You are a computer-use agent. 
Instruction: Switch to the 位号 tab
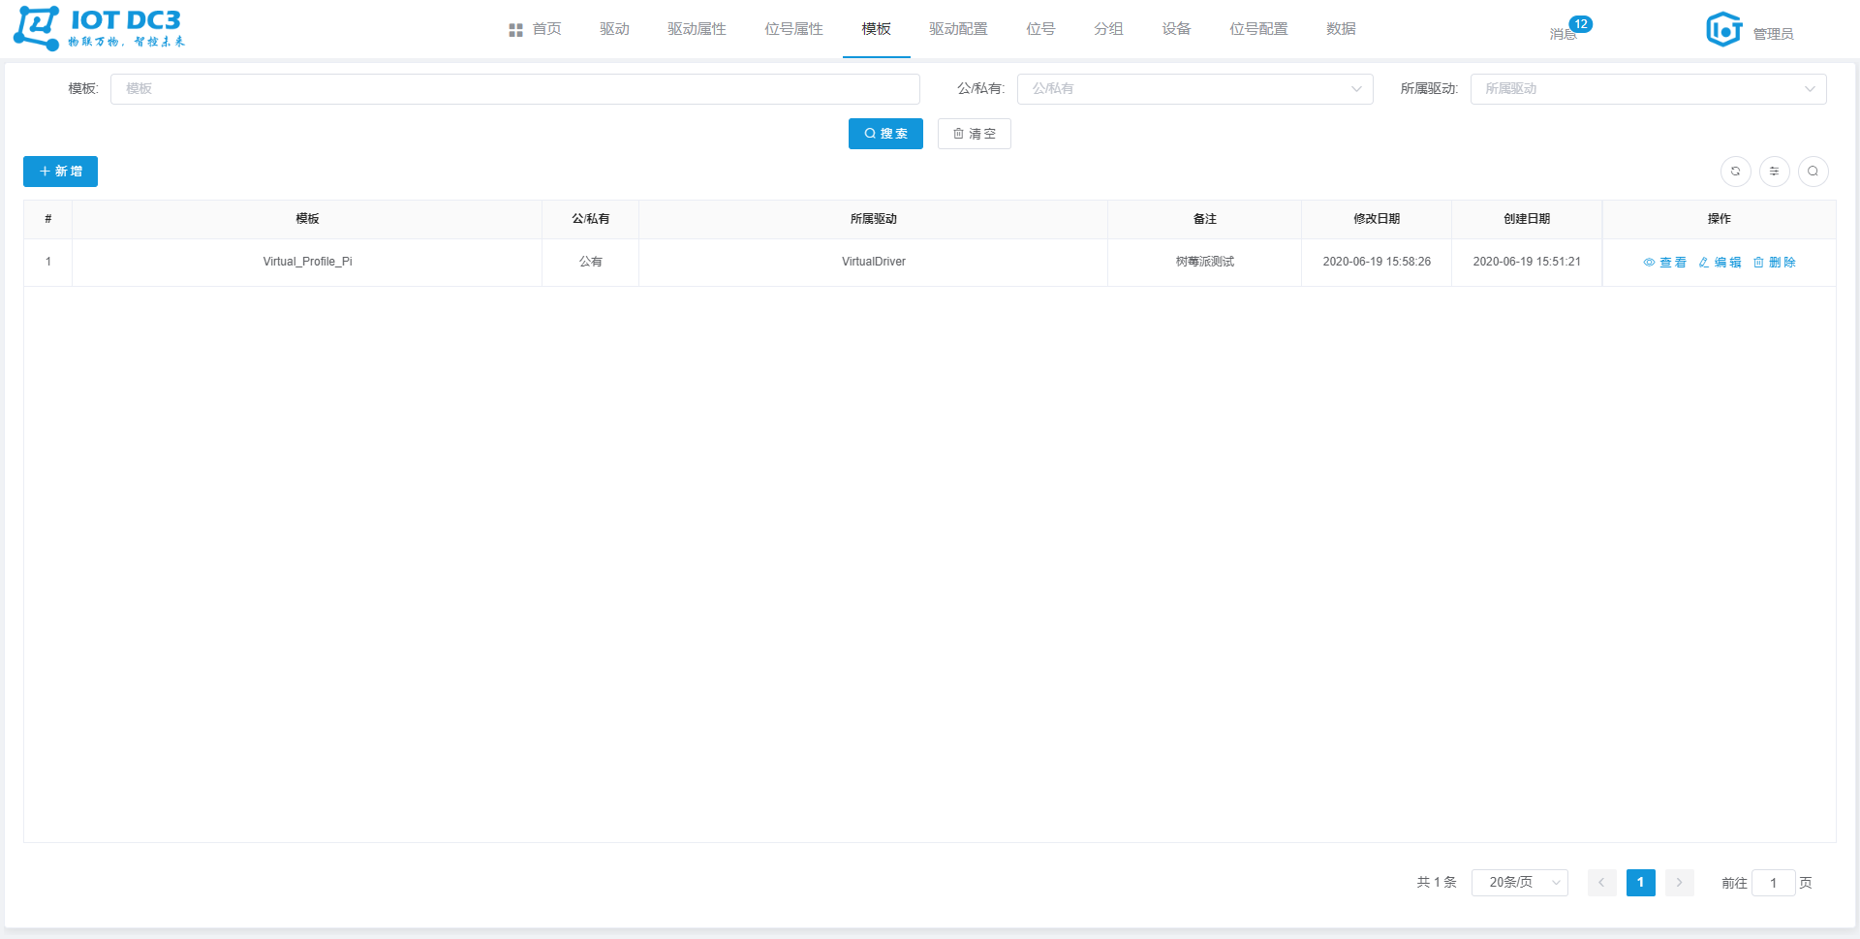tap(1040, 29)
